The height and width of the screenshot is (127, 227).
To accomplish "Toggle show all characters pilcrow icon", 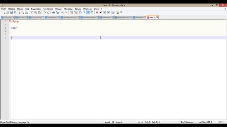I will (x=84, y=13).
